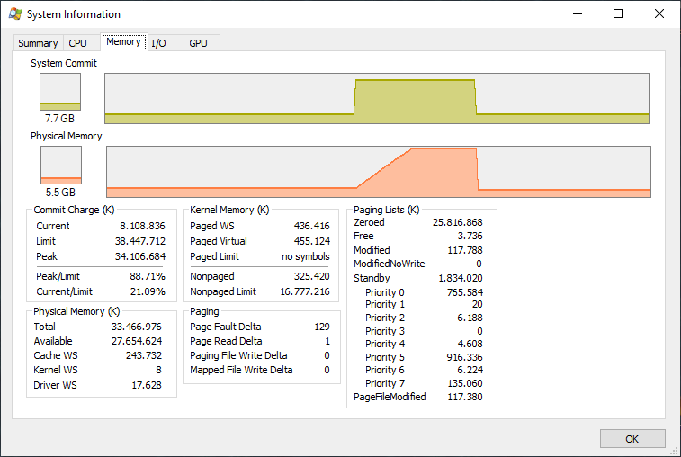
Task: Click Modified value 117.788
Action: coord(465,250)
